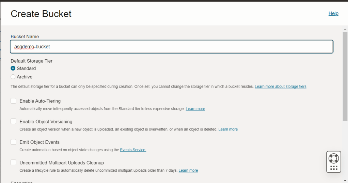
Task: Click the scrollbar up arrow
Action: point(345,29)
